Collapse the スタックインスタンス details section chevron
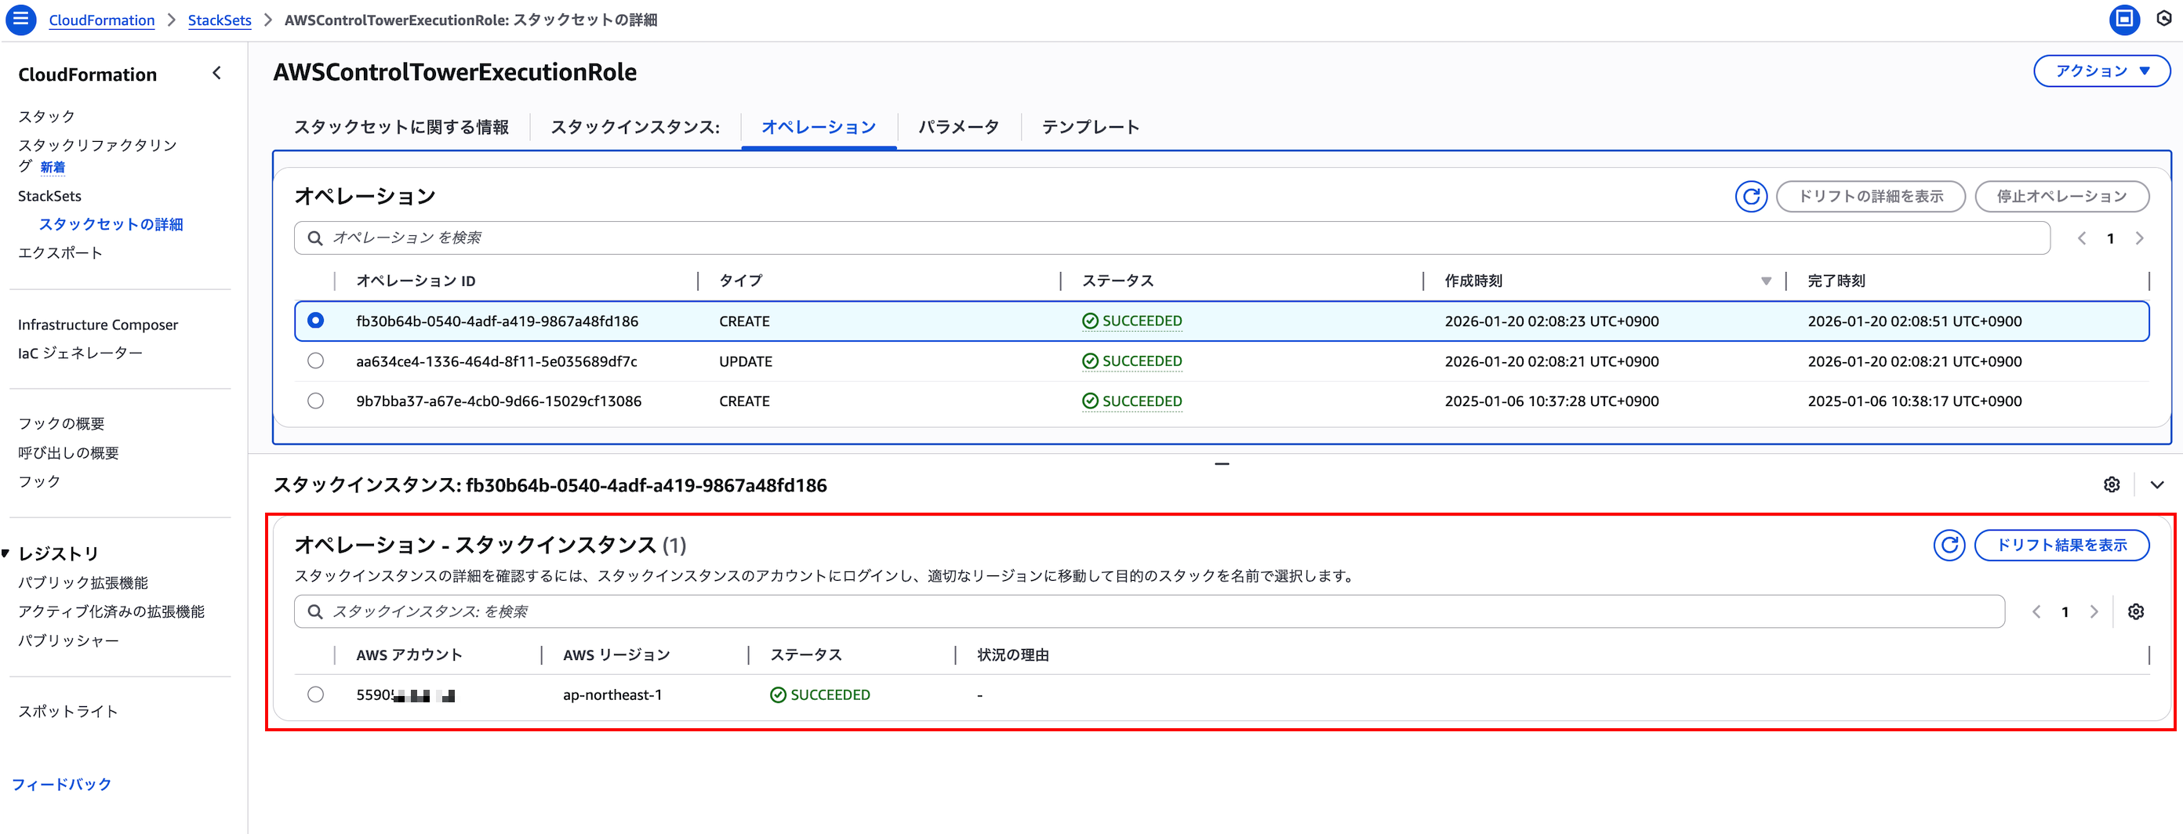This screenshot has height=834, width=2183. click(x=2156, y=484)
